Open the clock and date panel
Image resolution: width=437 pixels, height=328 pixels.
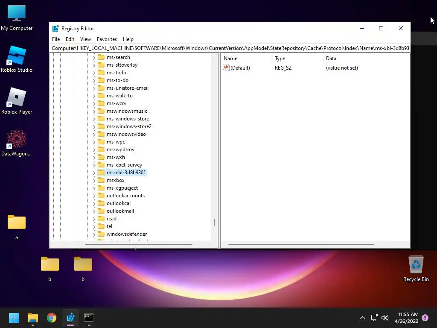(407, 318)
